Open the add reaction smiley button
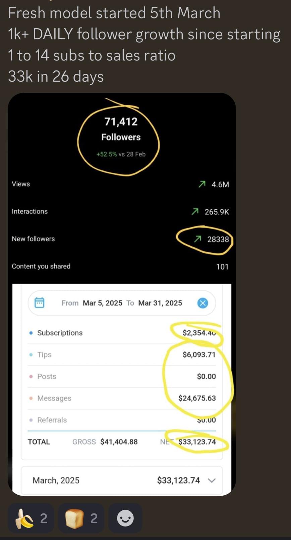This screenshot has height=540, width=291. pos(125,518)
